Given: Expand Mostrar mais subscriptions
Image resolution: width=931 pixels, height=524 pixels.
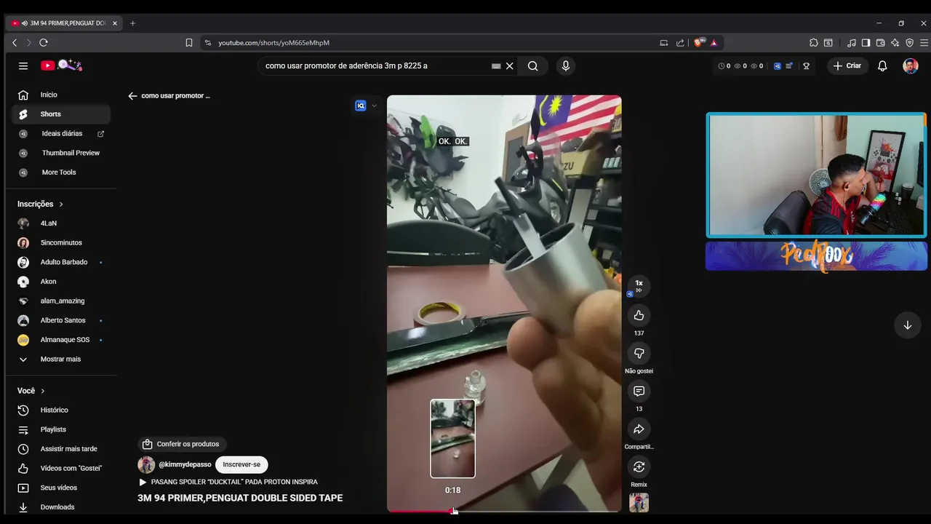Looking at the screenshot, I should (x=61, y=359).
